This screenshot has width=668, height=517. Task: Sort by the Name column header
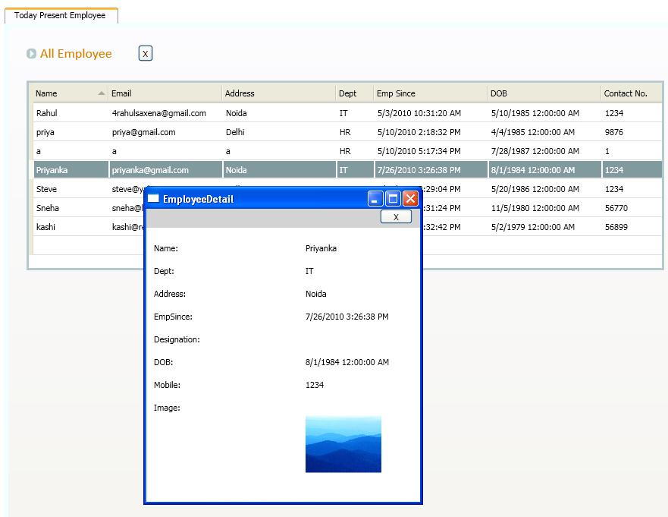point(70,93)
